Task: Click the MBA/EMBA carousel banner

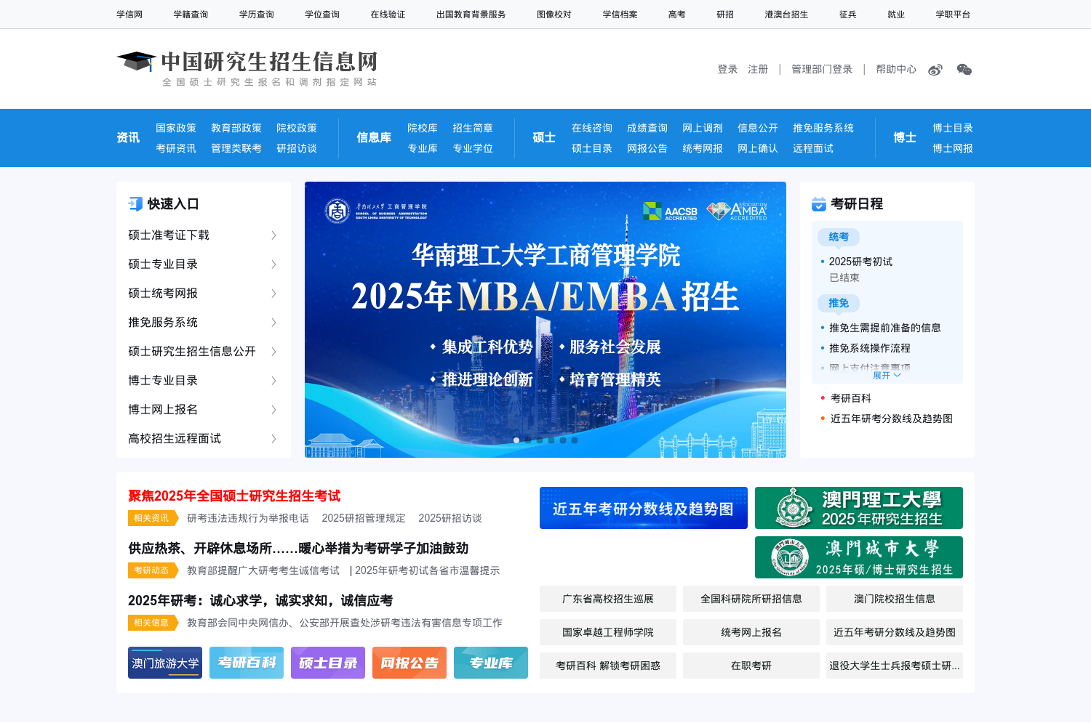Action: (545, 320)
